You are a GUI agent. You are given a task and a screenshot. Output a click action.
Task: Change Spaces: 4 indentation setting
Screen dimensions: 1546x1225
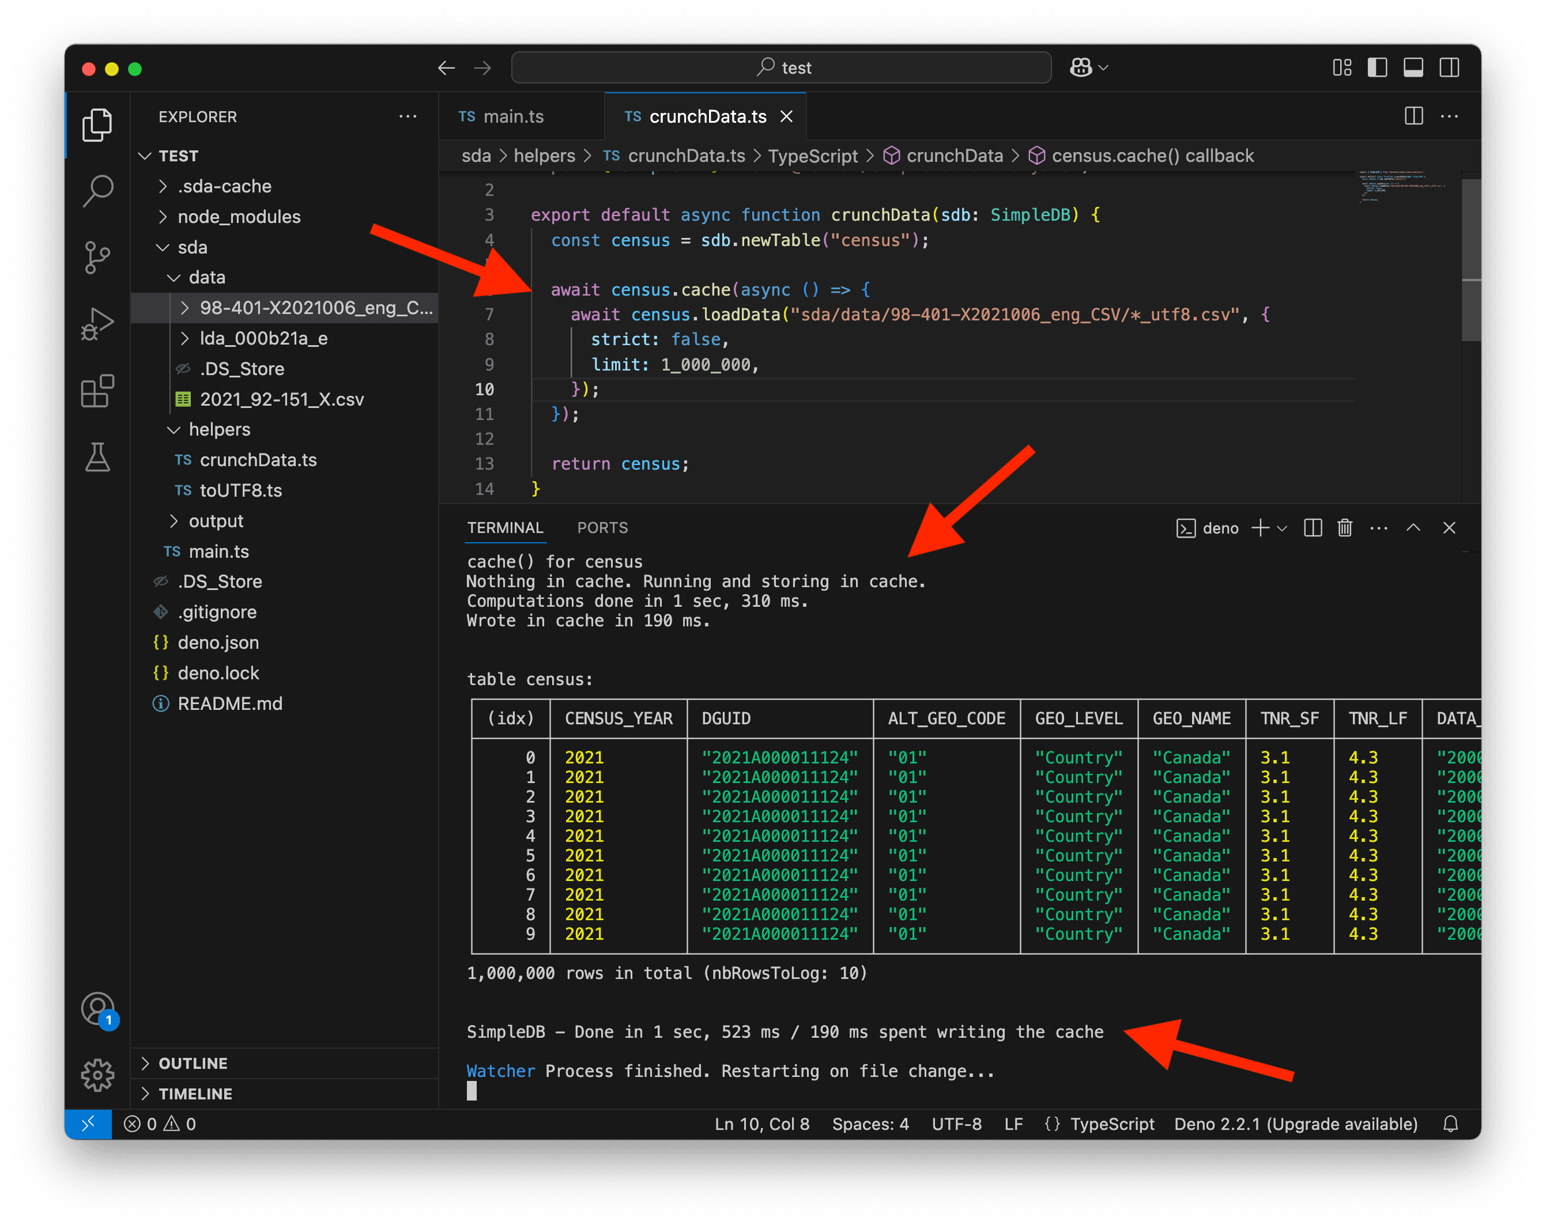coord(870,1123)
